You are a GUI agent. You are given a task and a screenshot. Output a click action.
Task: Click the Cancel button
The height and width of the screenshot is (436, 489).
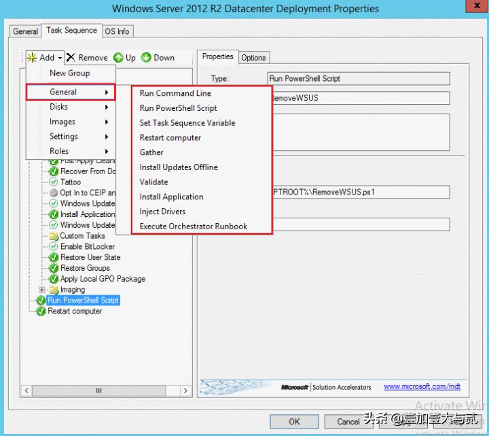tap(348, 422)
